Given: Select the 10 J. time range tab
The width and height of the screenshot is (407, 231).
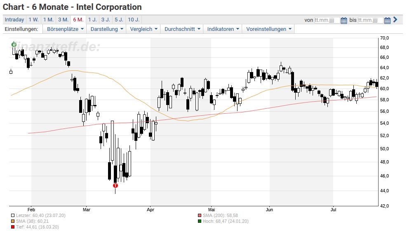Looking at the screenshot, I should pos(134,20).
